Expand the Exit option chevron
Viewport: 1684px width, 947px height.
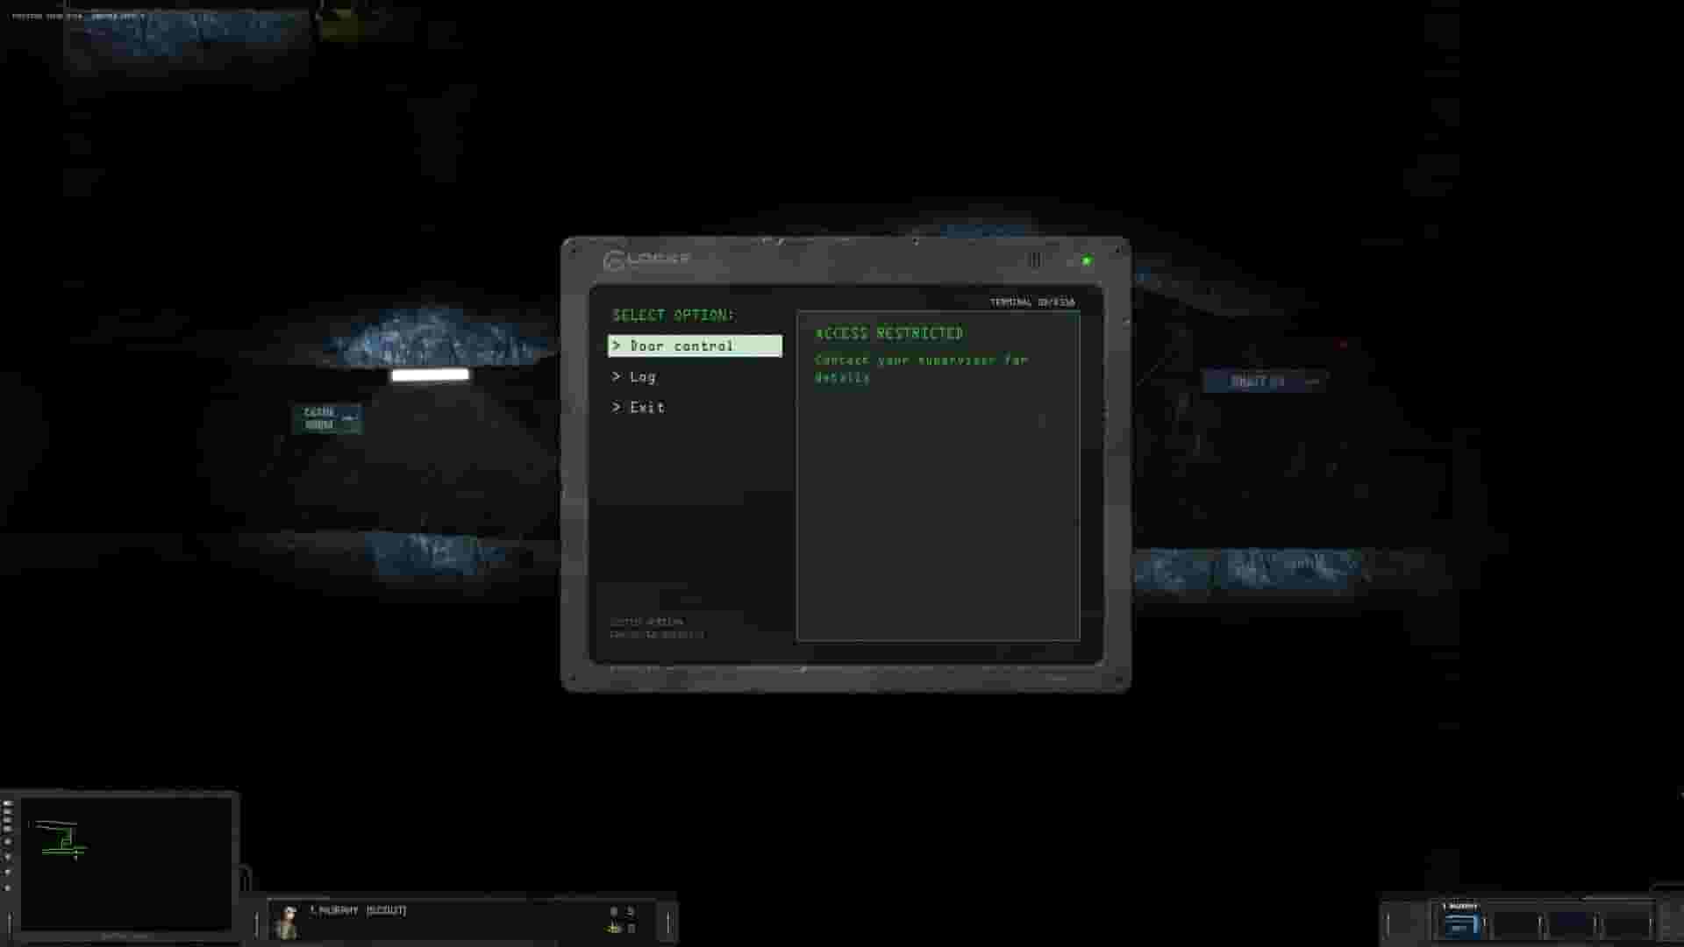(617, 407)
